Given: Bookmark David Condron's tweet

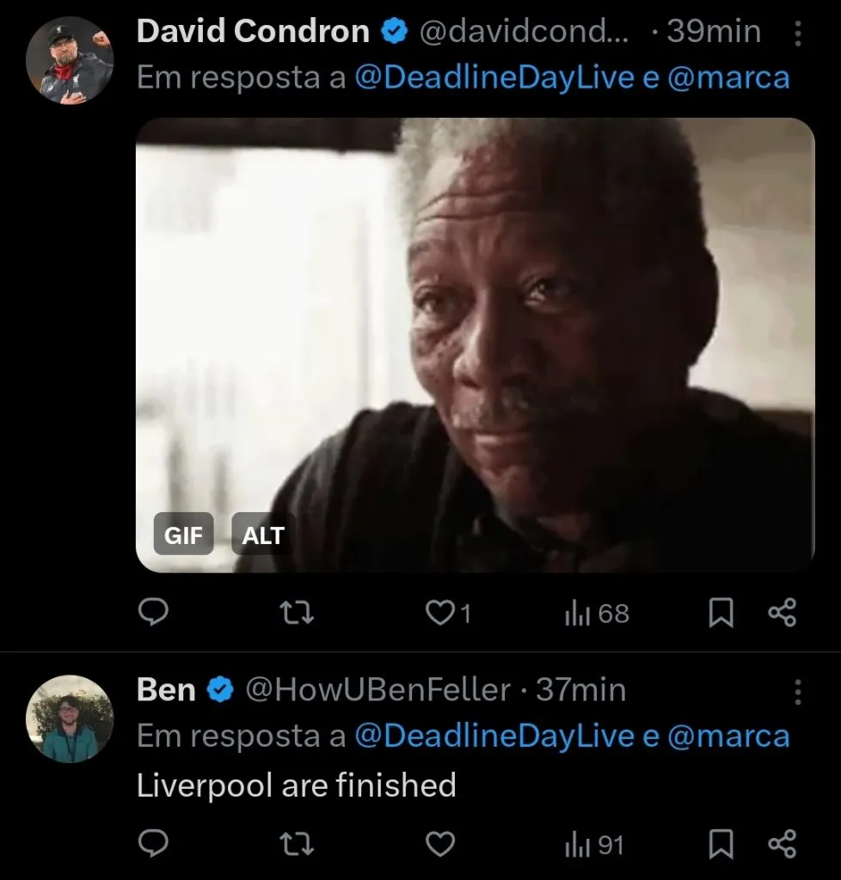Looking at the screenshot, I should pos(721,613).
